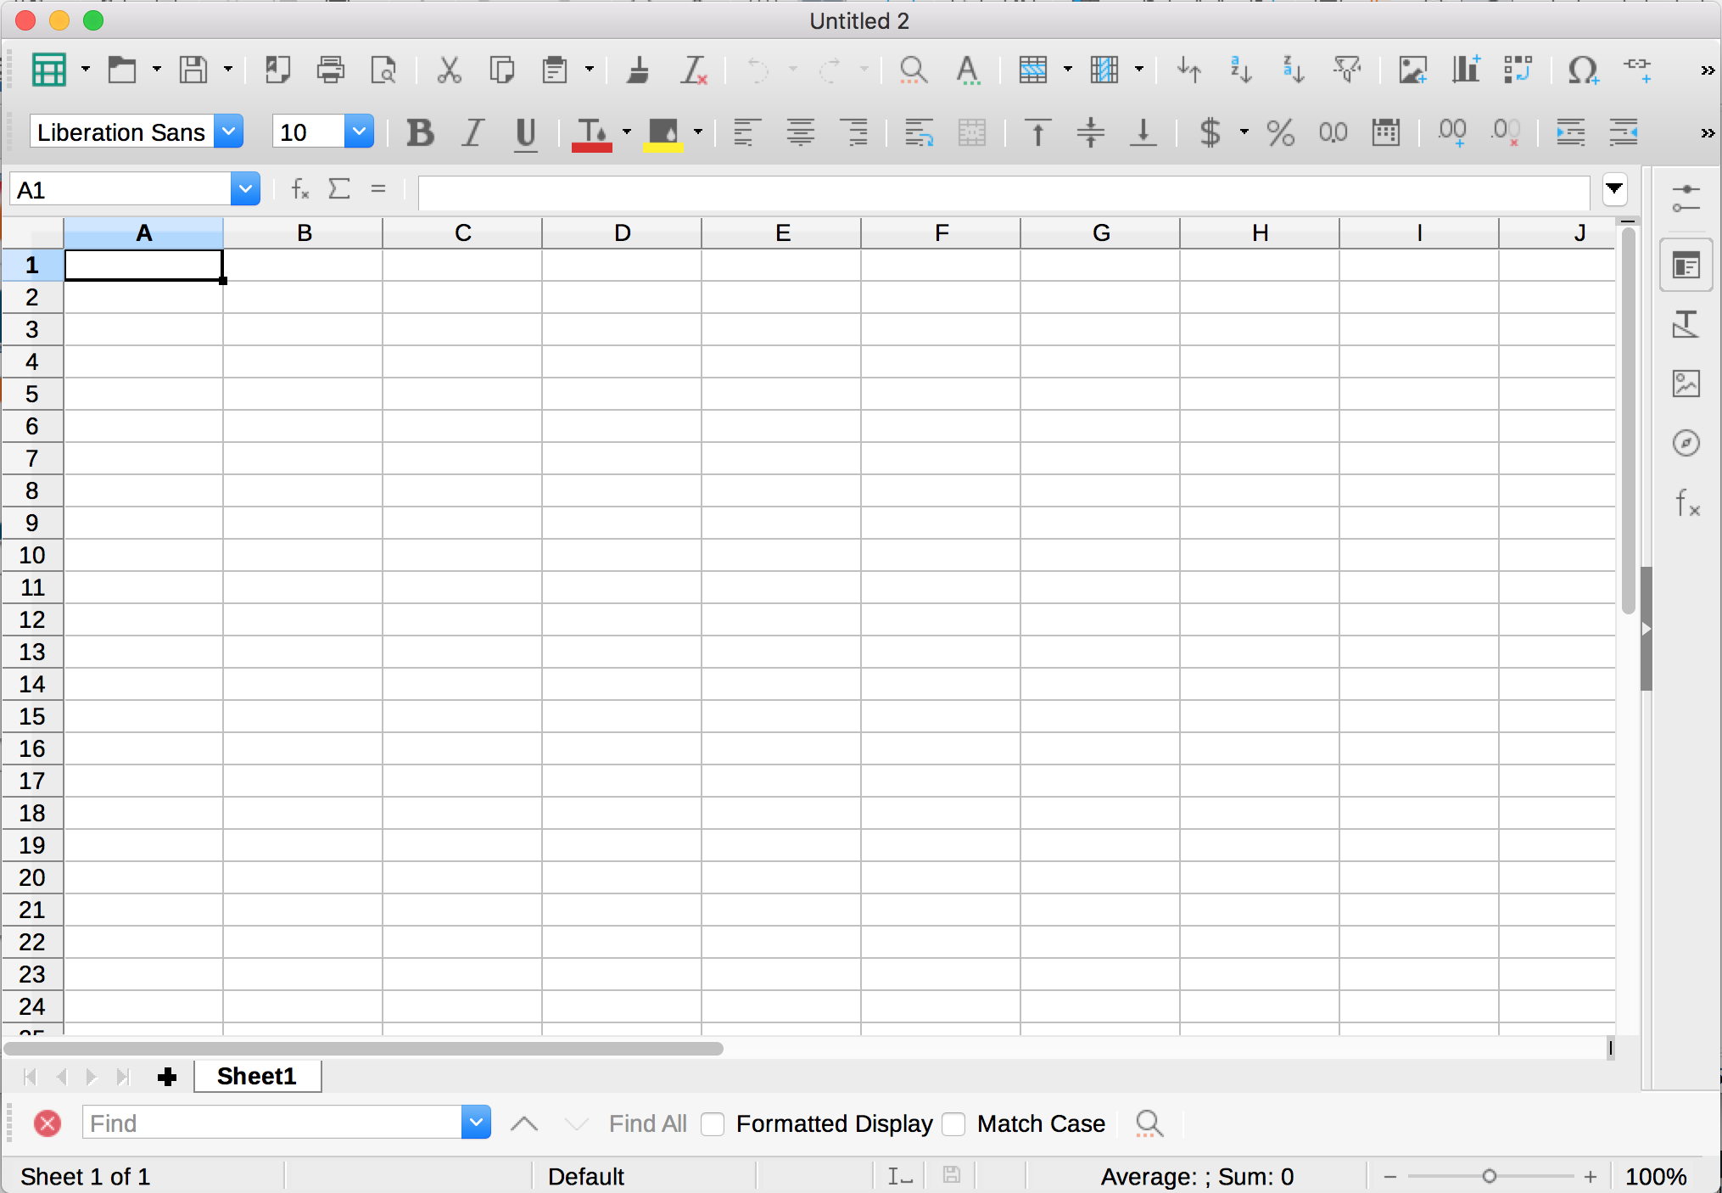This screenshot has width=1722, height=1193.
Task: Click Find All button
Action: 647,1124
